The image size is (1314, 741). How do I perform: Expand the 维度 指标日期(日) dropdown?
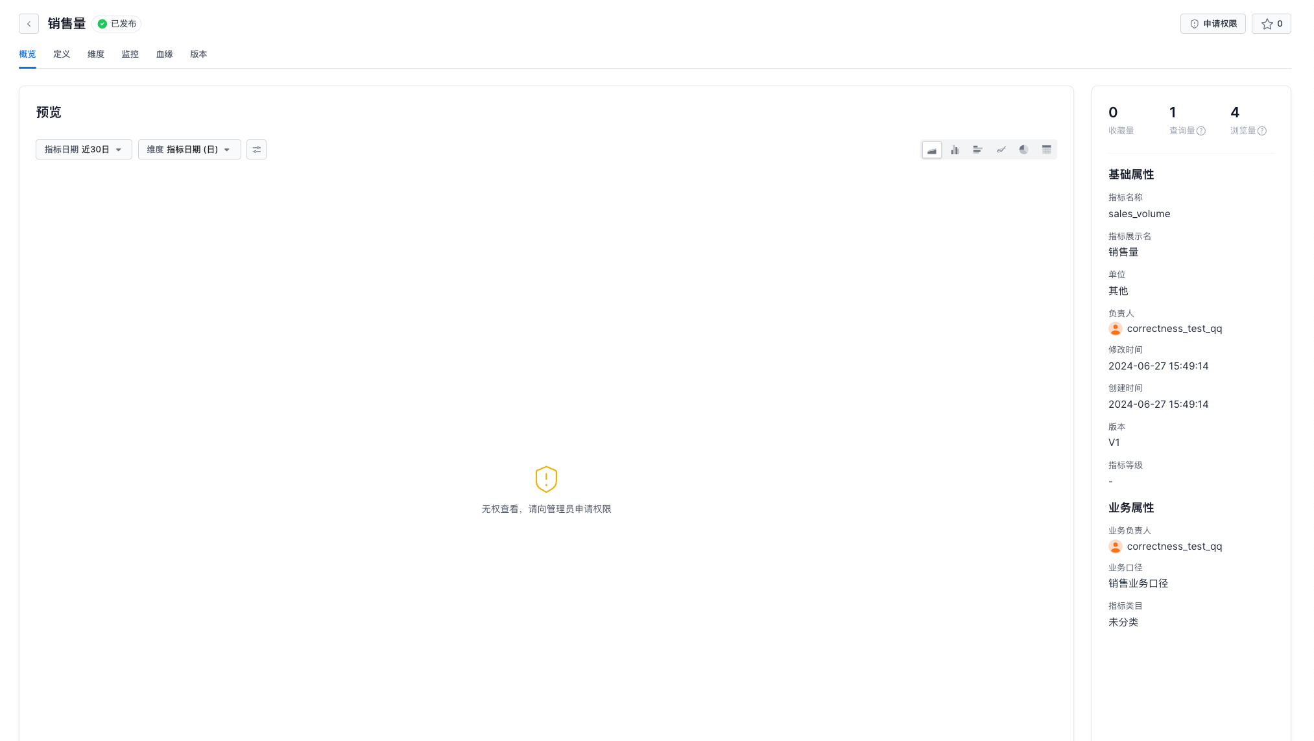[189, 150]
